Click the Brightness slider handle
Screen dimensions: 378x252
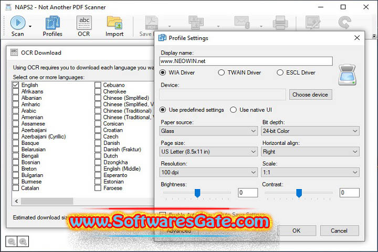click(x=197, y=193)
